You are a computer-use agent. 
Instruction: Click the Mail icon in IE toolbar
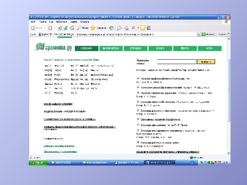119,28
